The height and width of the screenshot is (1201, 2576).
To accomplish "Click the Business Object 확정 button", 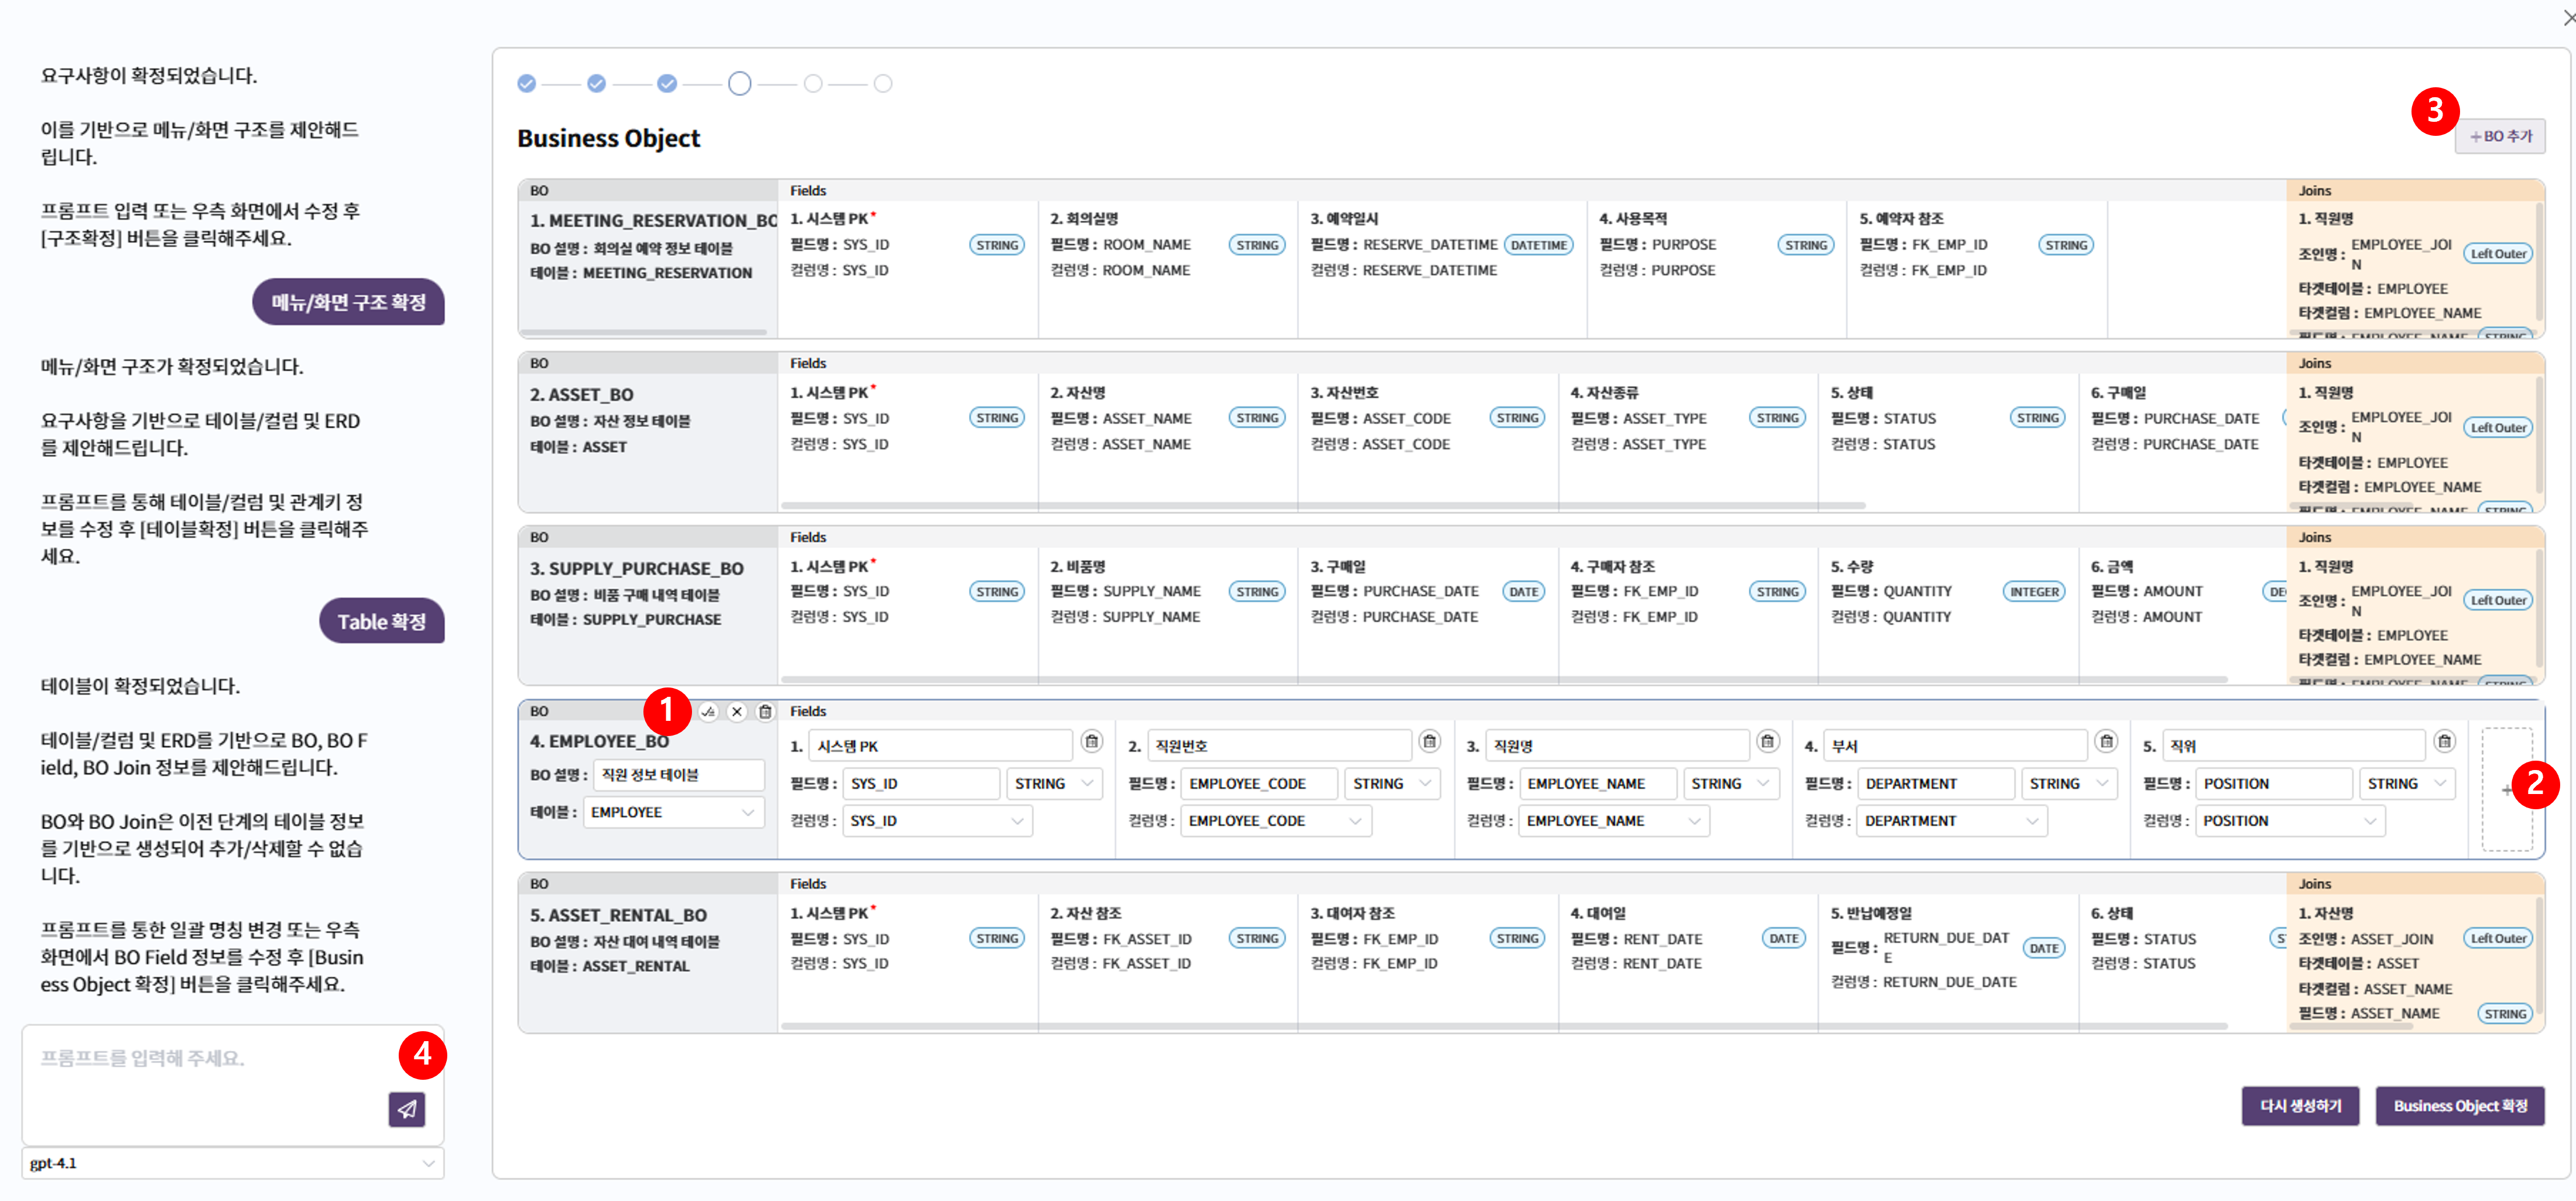I will pos(2460,1106).
